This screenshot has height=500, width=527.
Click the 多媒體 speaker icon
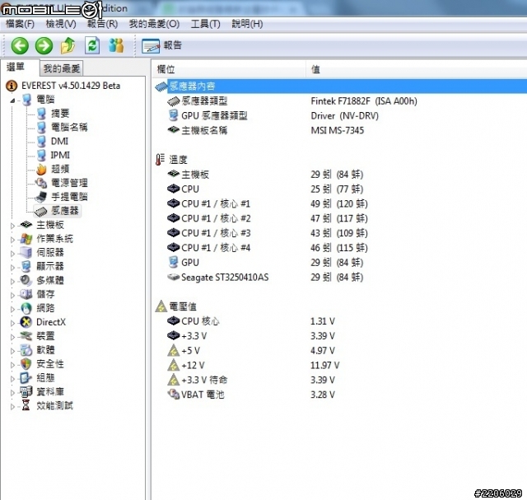tap(26, 280)
